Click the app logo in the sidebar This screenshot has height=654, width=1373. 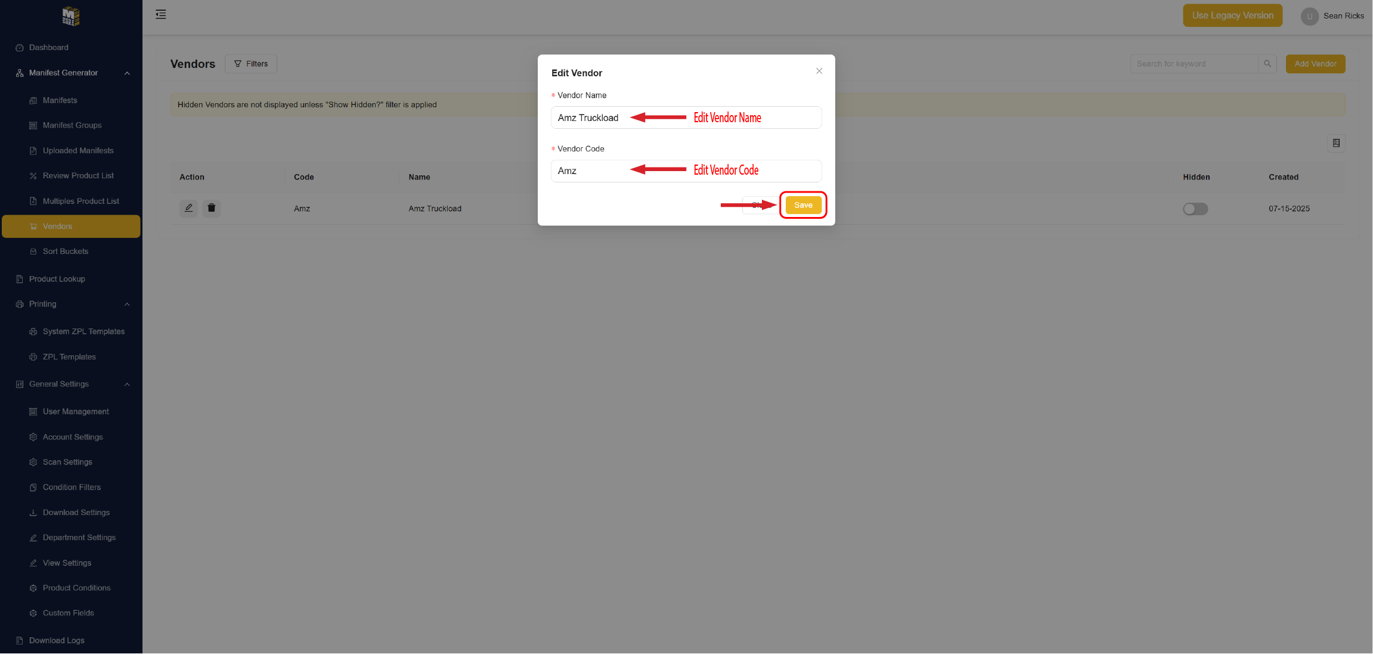pos(71,16)
